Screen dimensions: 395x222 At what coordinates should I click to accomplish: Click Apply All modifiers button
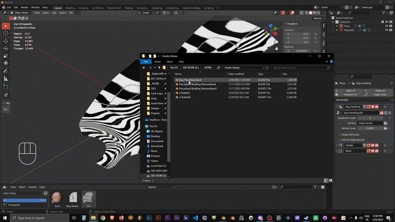[351, 91]
